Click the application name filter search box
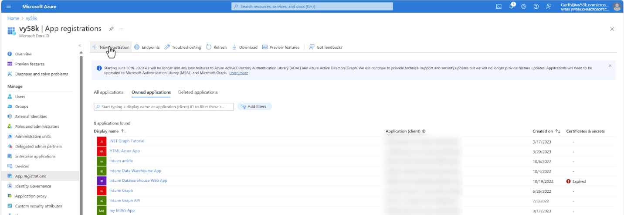Screen dimensions: 624x215 click(164, 106)
